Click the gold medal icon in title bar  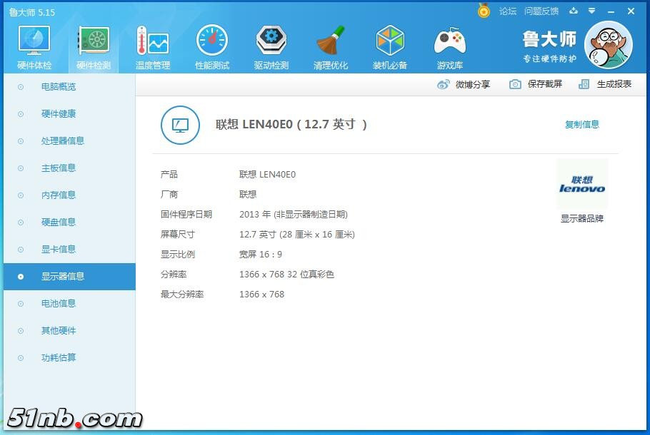[484, 11]
